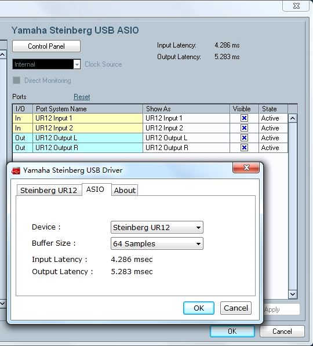
Task: Click the I/O column header
Action: 23,109
